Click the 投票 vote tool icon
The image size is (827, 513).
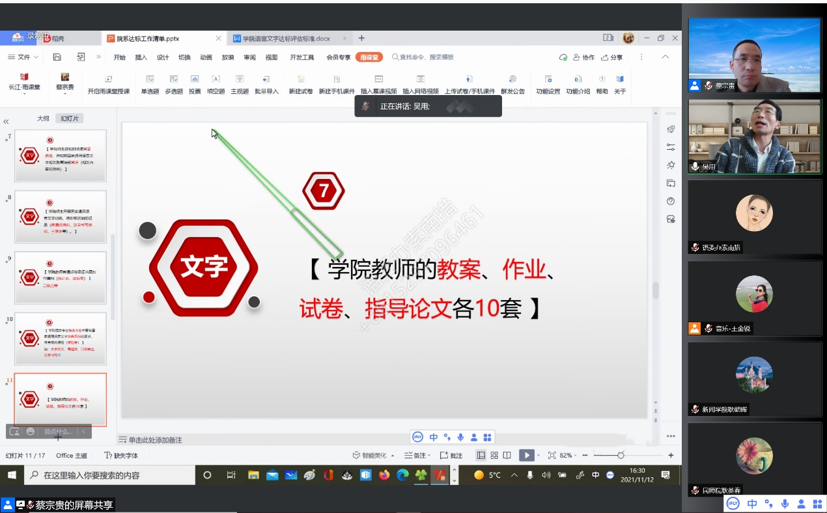[195, 79]
